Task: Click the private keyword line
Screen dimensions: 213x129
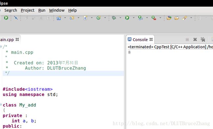Action: click(15, 116)
